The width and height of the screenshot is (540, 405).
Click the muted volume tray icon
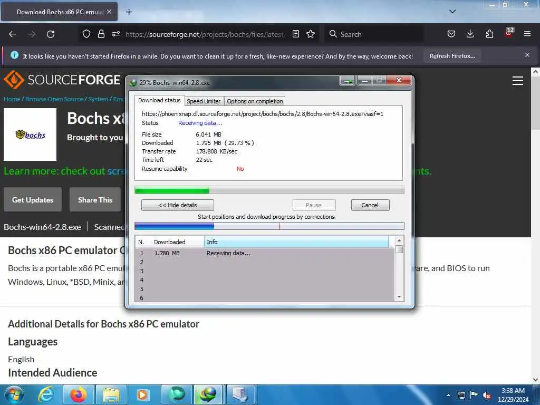tap(487, 395)
